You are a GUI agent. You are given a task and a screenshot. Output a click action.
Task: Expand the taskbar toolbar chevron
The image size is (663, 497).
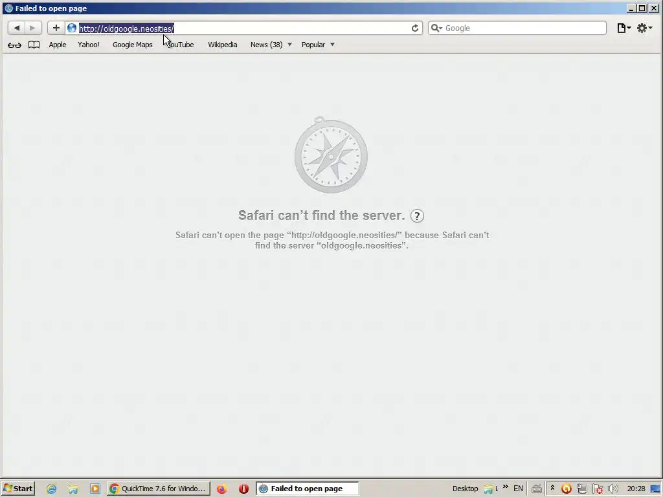point(506,487)
